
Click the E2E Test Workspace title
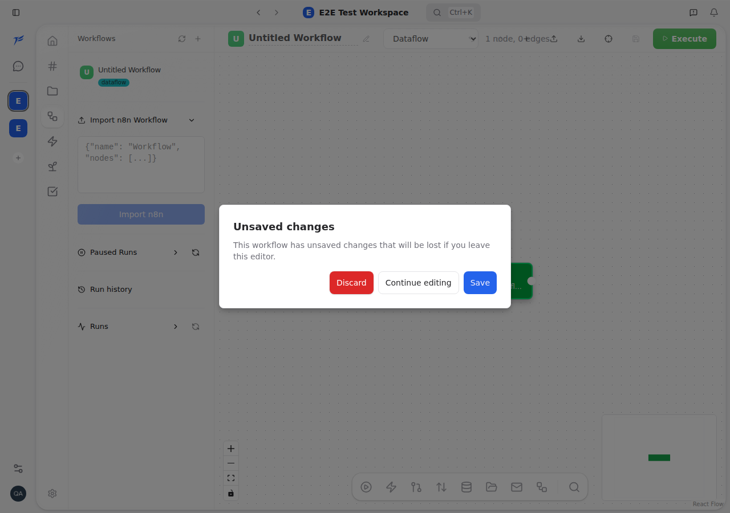(364, 13)
